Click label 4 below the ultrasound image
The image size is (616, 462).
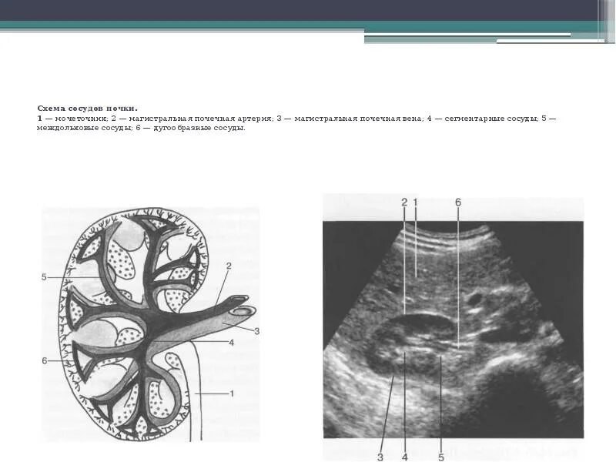point(405,457)
